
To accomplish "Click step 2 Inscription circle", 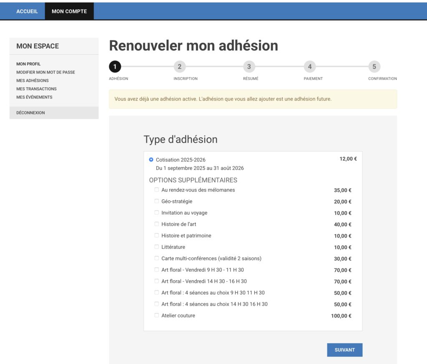I will point(179,67).
